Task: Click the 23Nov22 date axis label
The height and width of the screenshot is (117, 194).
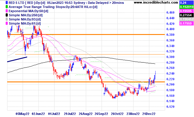Action: click(133, 114)
